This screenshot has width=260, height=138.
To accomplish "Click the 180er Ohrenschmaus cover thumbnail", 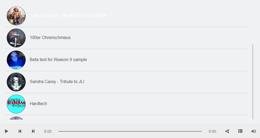I will click(x=16, y=38).
